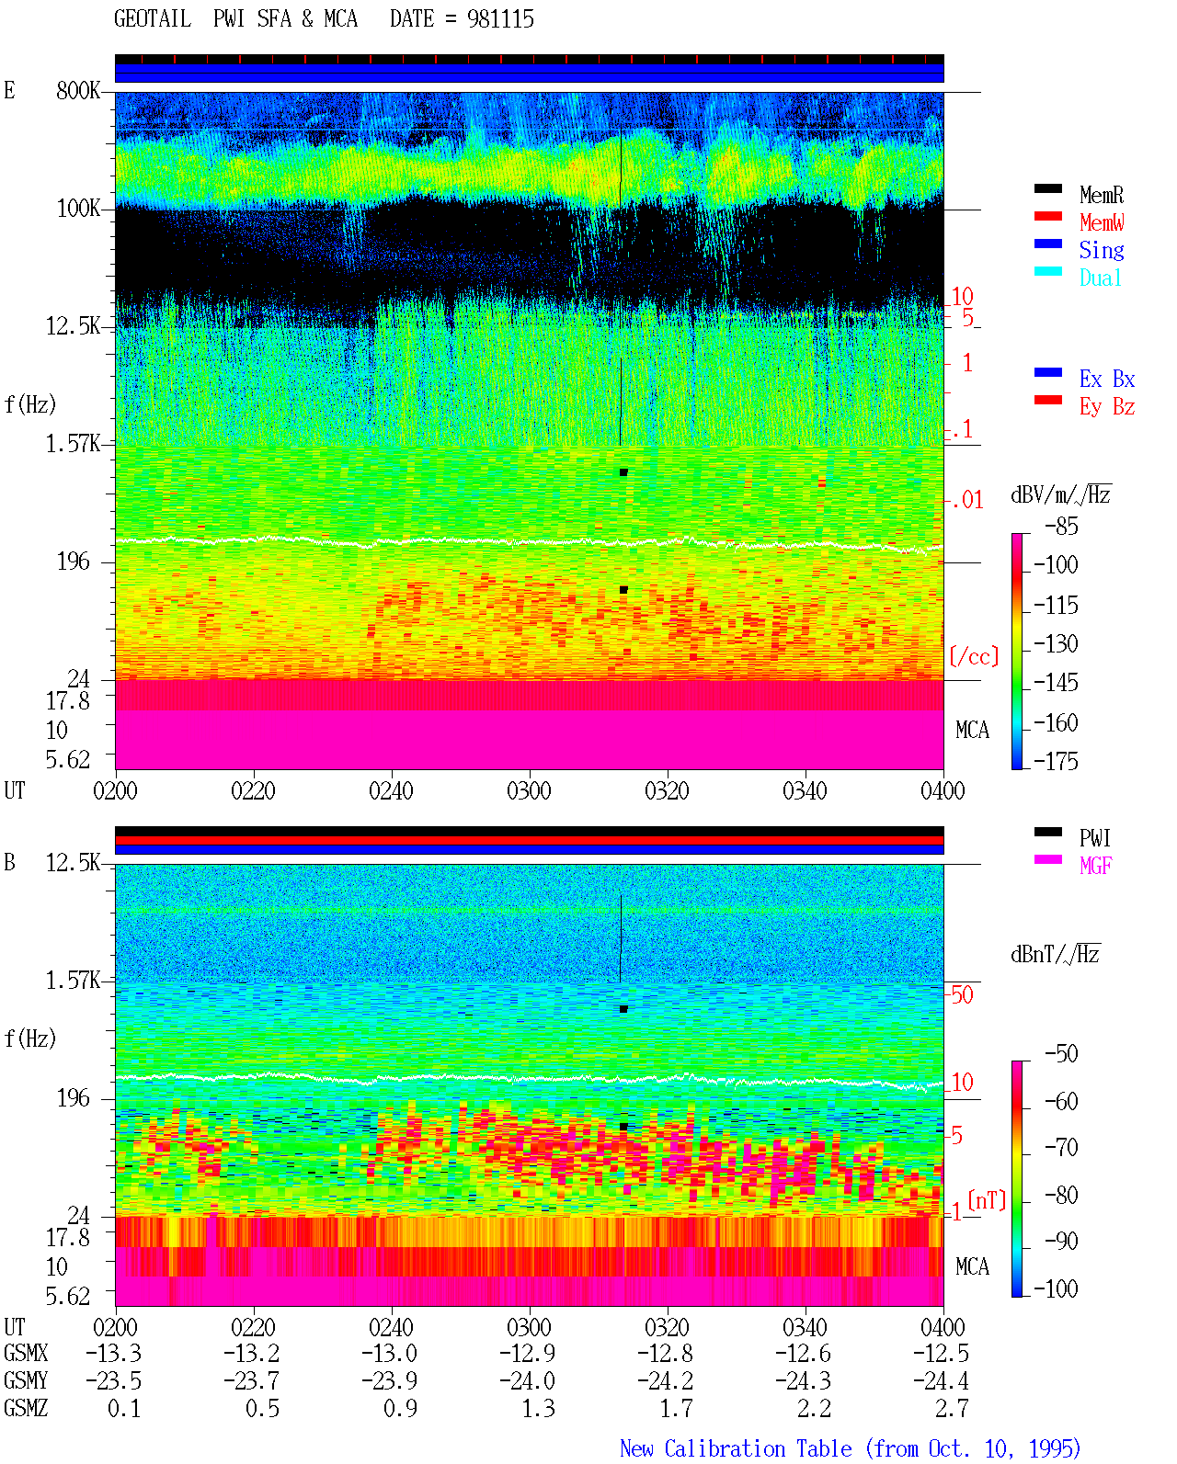Select the GSMY value '-24.4'
Screen dimensions: 1177x1464
tap(941, 1380)
